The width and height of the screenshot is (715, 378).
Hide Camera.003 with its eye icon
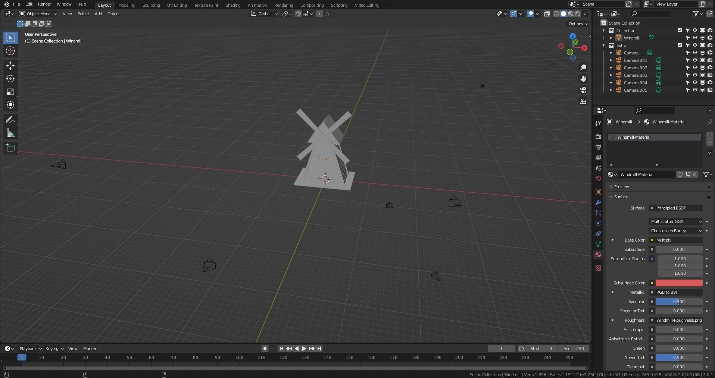click(x=695, y=75)
